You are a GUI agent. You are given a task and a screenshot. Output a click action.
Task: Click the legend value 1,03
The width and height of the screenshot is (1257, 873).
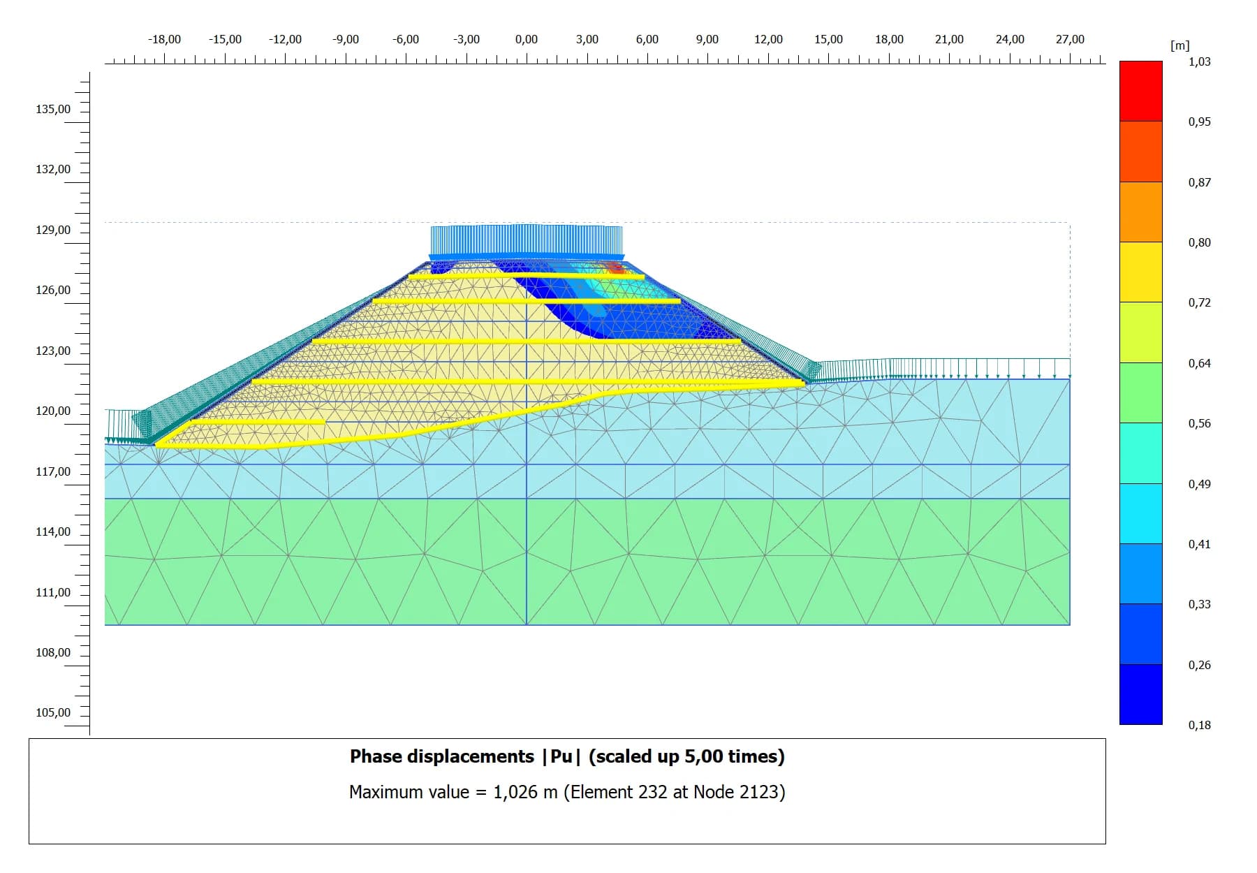tap(1199, 61)
